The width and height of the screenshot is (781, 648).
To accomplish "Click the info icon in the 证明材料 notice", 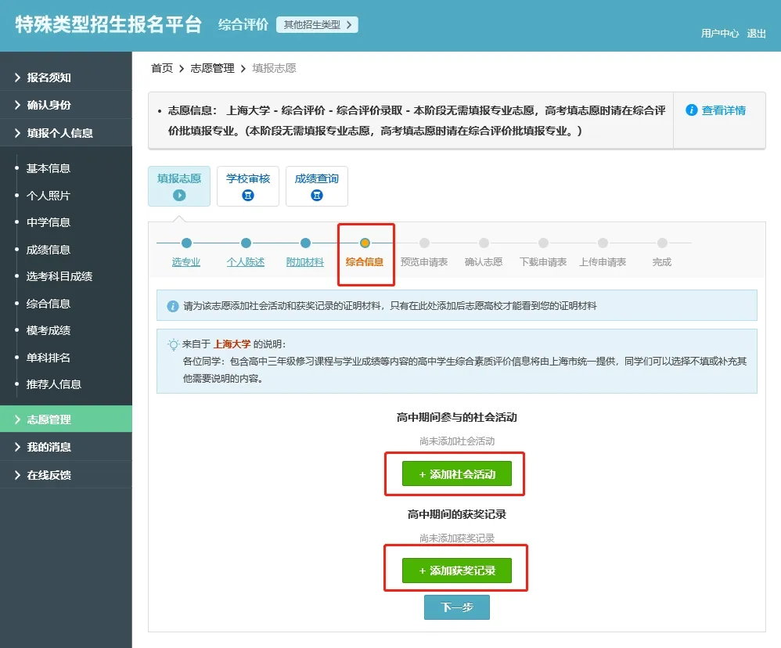I will click(x=173, y=306).
